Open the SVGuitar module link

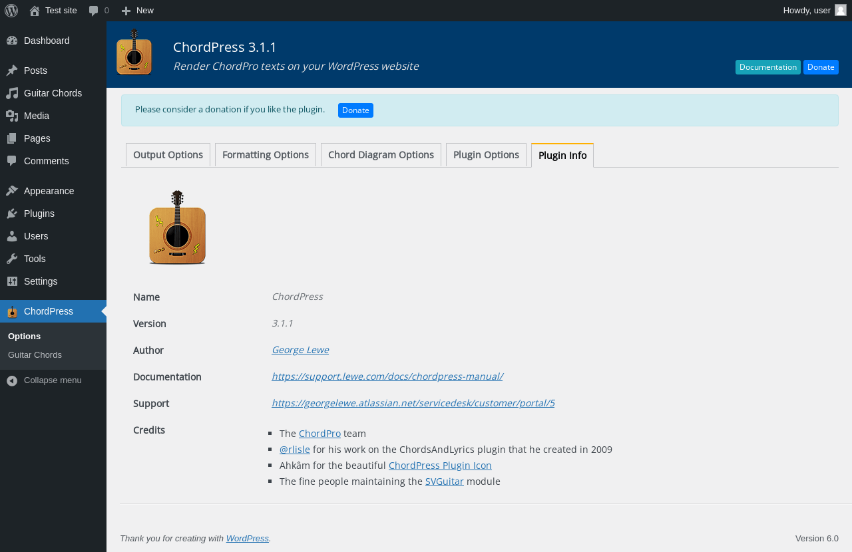(x=445, y=482)
